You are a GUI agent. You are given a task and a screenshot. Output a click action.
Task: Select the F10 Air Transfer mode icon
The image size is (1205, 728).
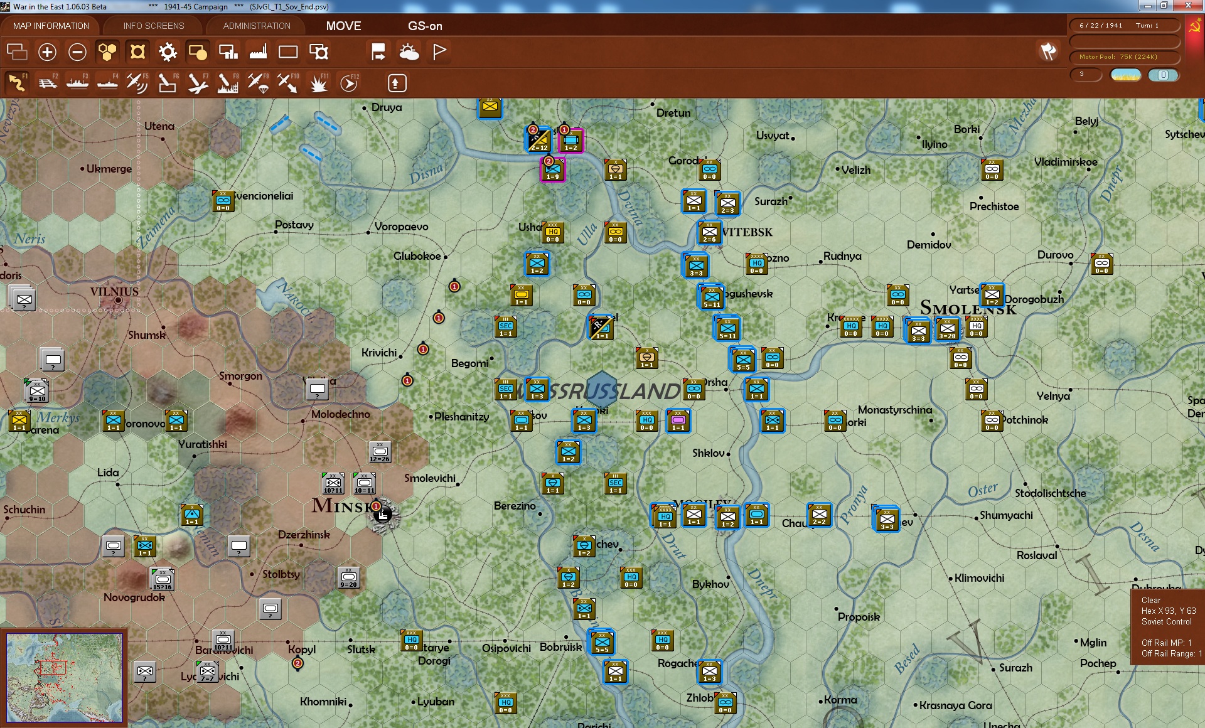[x=288, y=83]
